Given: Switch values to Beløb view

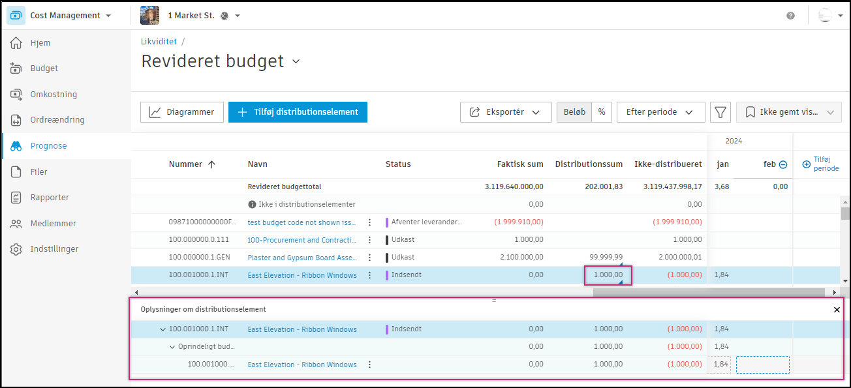Looking at the screenshot, I should [x=574, y=112].
